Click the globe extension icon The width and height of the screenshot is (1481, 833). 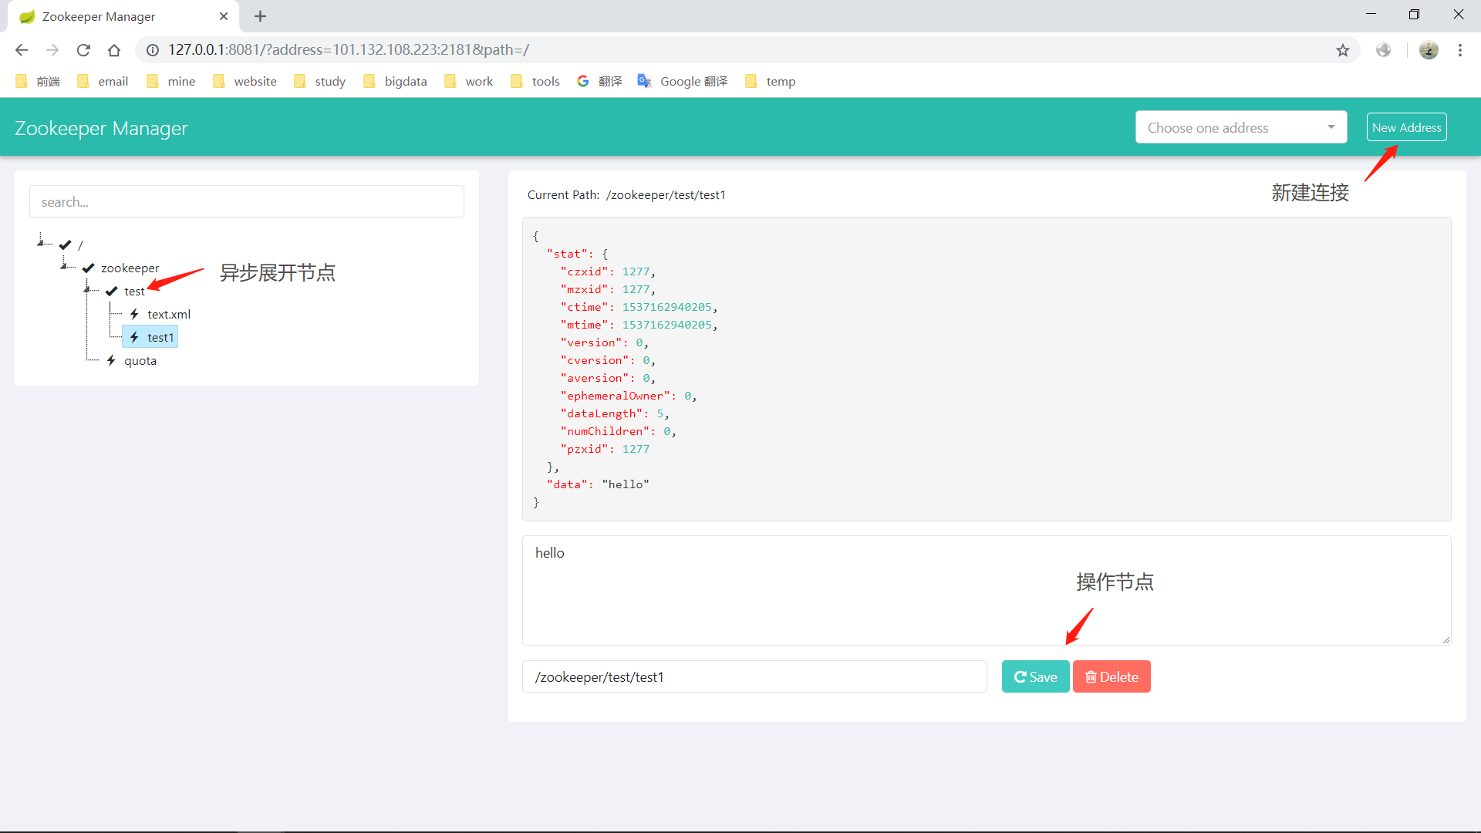click(x=1384, y=50)
